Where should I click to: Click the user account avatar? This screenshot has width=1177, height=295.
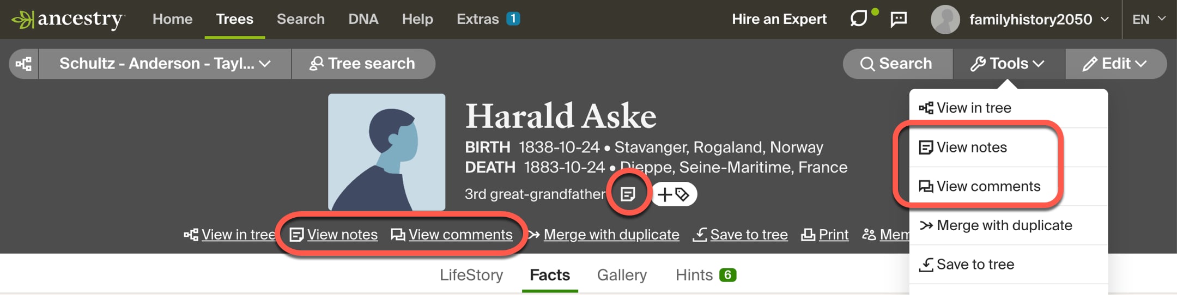tap(945, 20)
